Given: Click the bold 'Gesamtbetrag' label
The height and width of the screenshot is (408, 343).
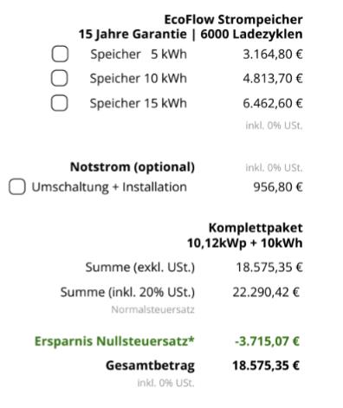Looking at the screenshot, I should [150, 366].
